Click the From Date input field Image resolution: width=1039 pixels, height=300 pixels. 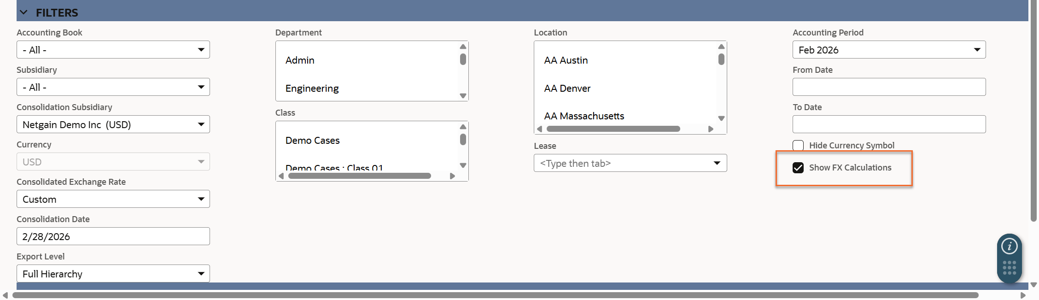click(x=888, y=87)
